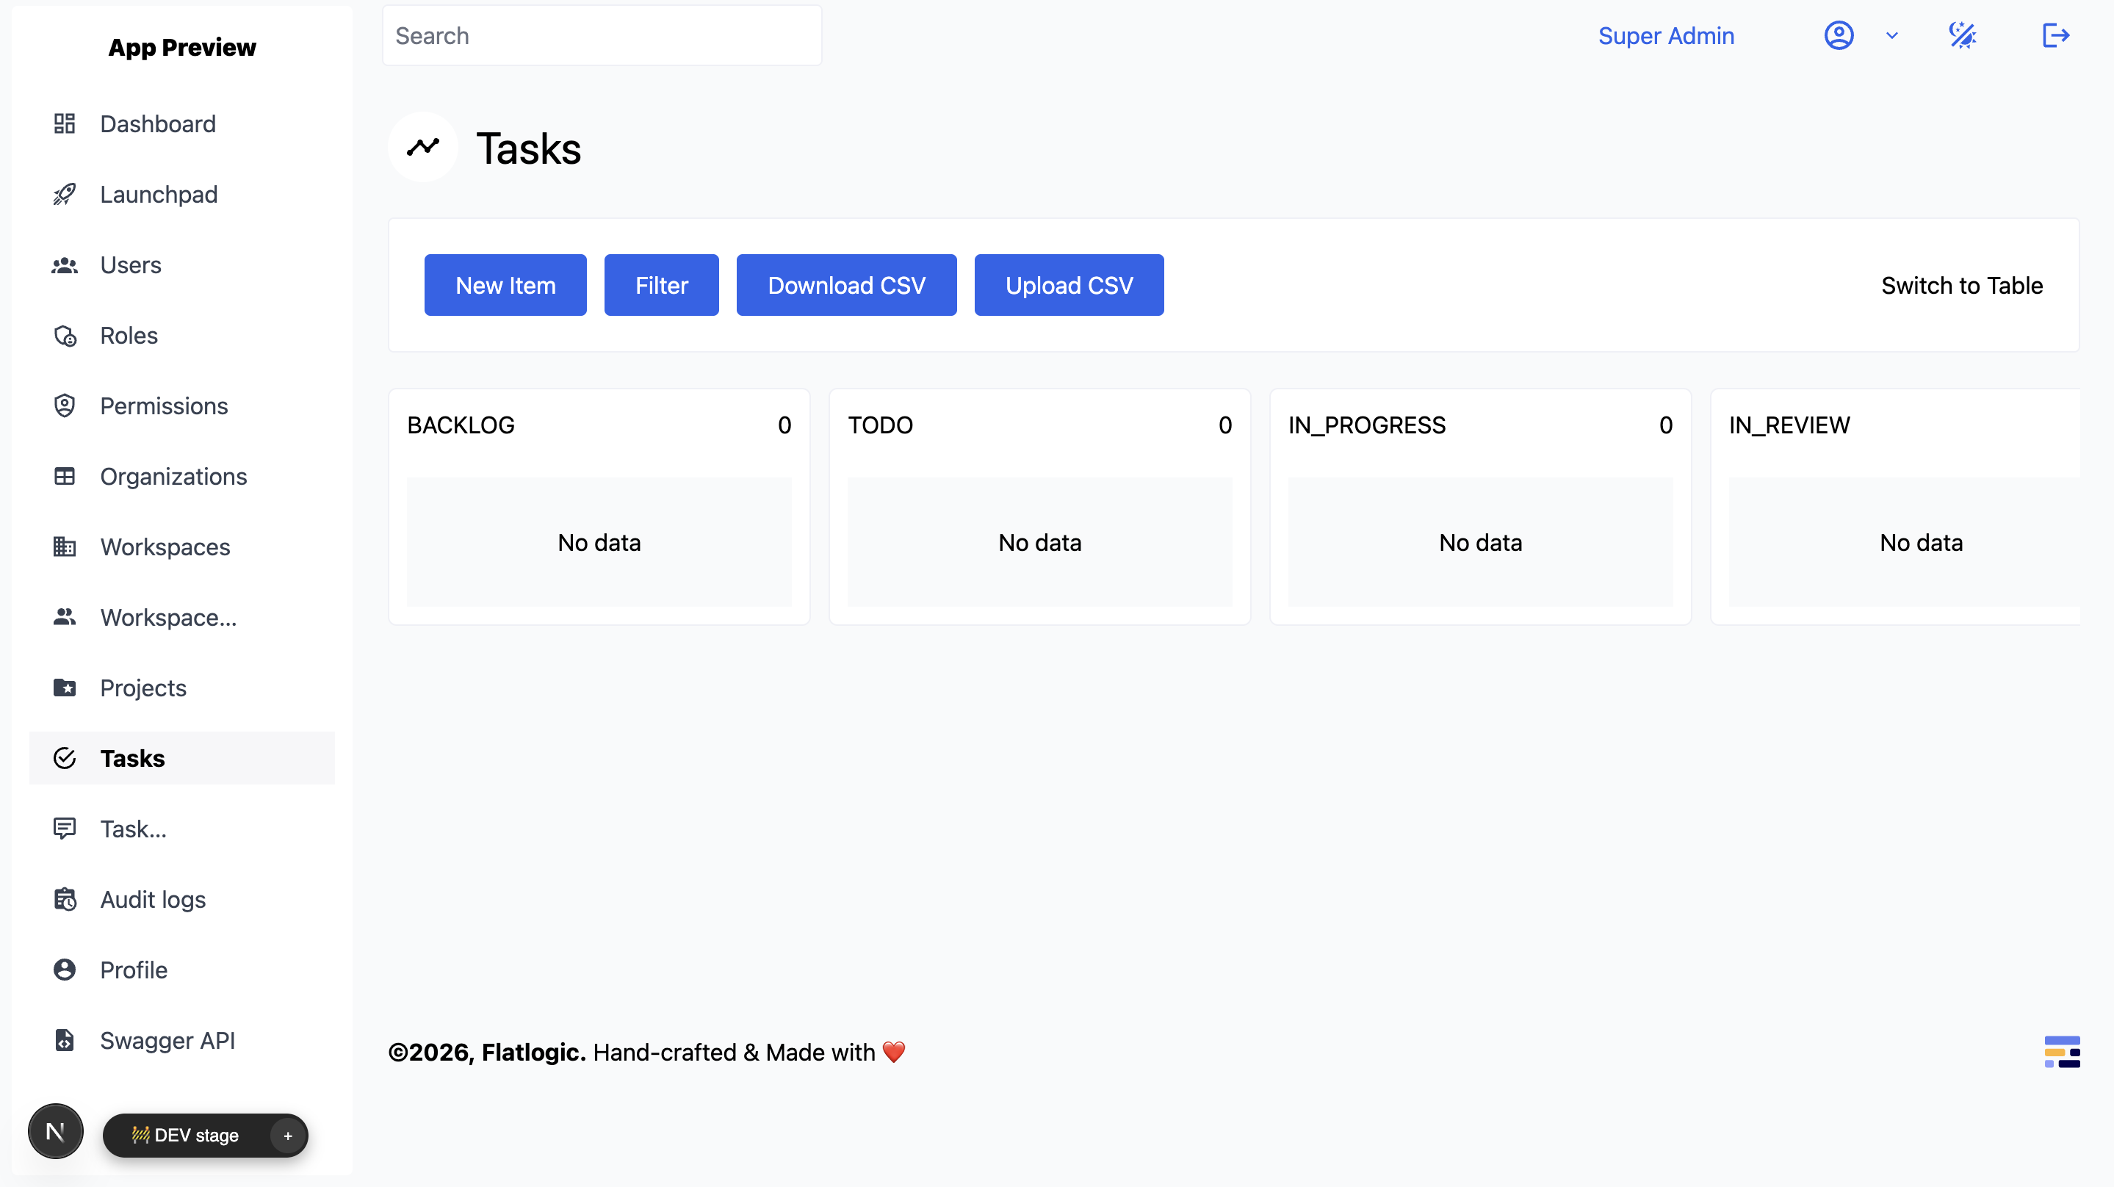This screenshot has height=1187, width=2114.
Task: Click the Workspaces building icon
Action: (x=65, y=546)
